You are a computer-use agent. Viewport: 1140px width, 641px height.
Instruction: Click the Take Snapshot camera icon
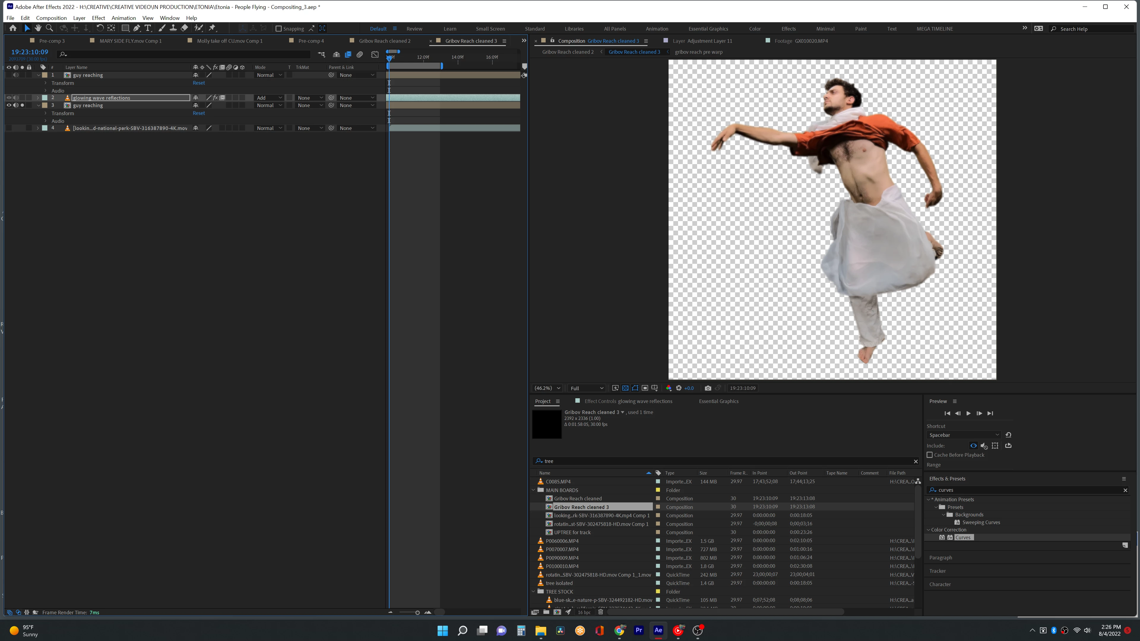[x=708, y=388]
